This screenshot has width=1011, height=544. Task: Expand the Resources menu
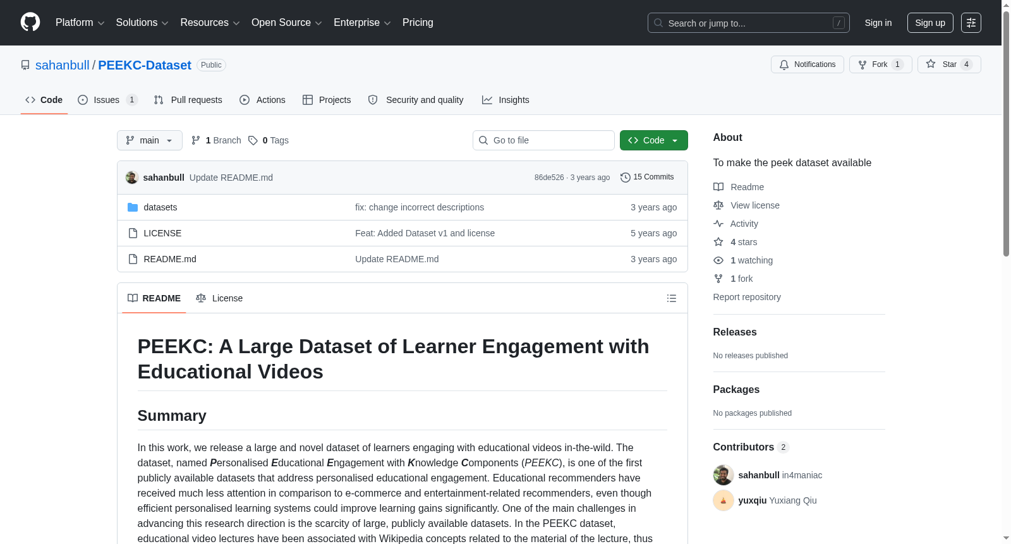click(210, 23)
